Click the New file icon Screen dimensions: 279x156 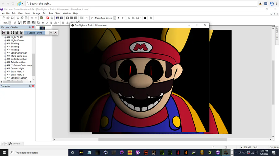4,18
